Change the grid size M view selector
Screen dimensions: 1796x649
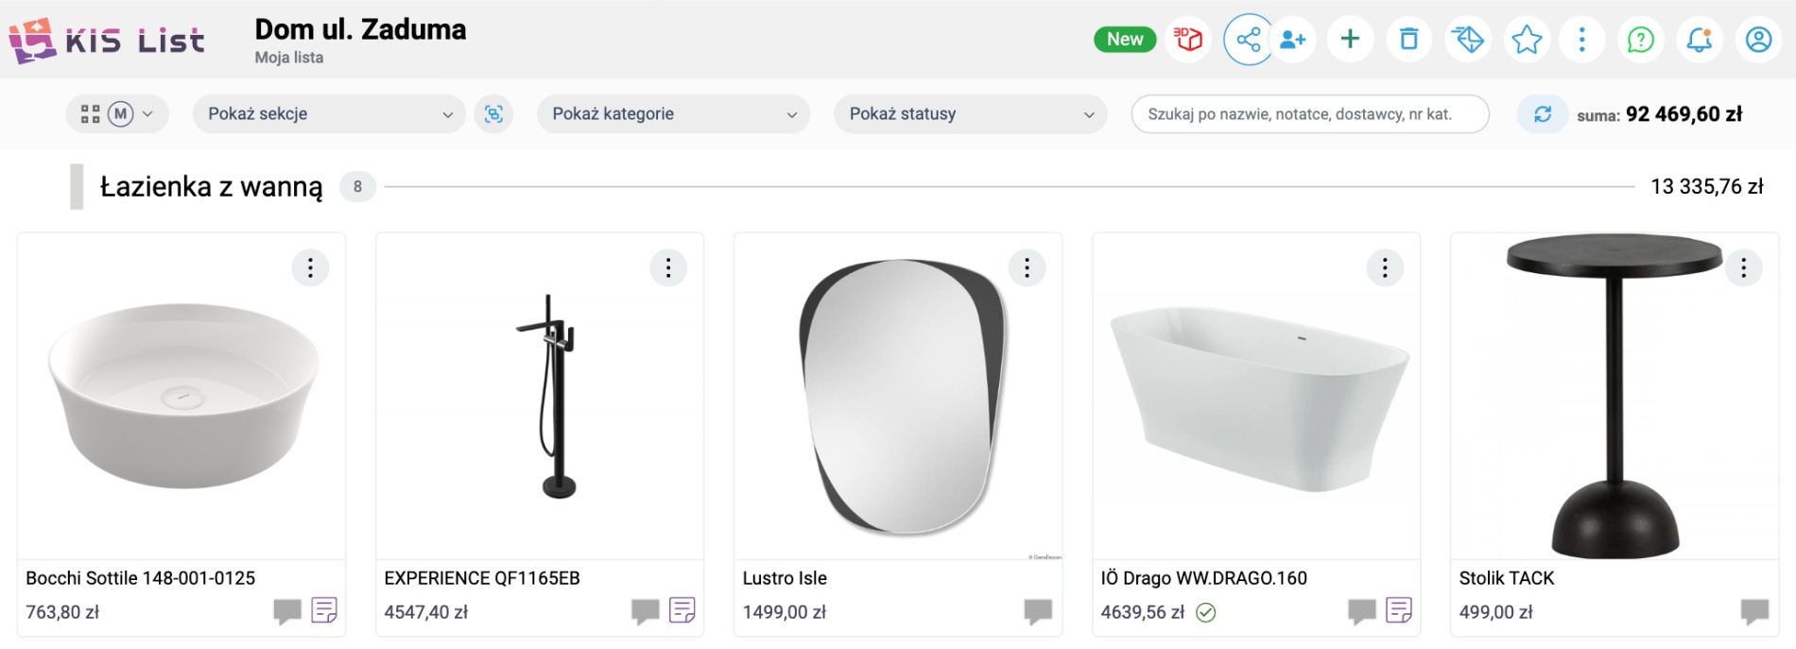tap(117, 113)
